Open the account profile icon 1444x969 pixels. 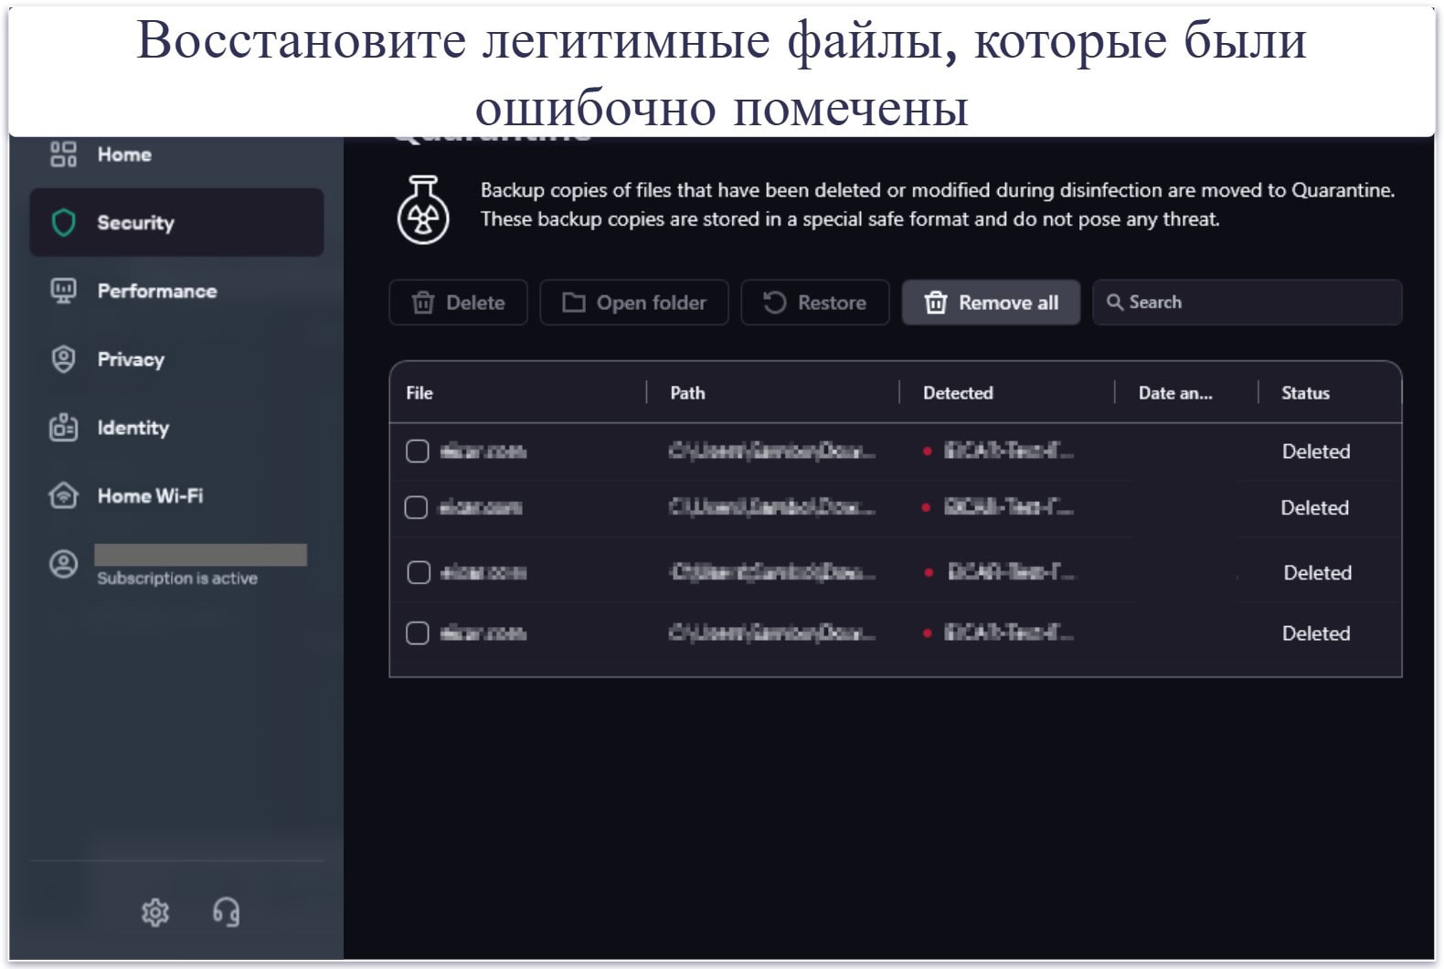[63, 564]
